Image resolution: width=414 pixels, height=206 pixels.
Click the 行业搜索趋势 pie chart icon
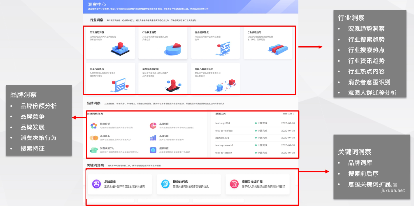coord(172,48)
